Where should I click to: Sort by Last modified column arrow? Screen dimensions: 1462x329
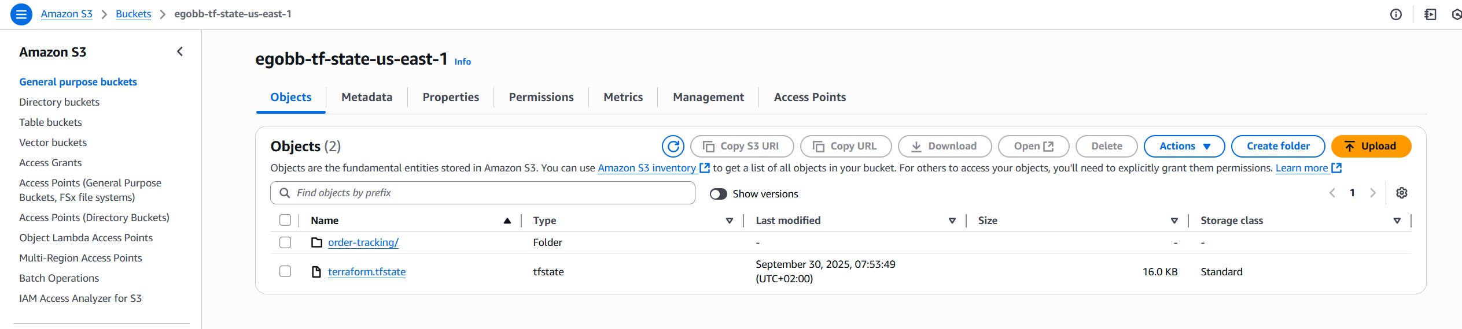952,220
